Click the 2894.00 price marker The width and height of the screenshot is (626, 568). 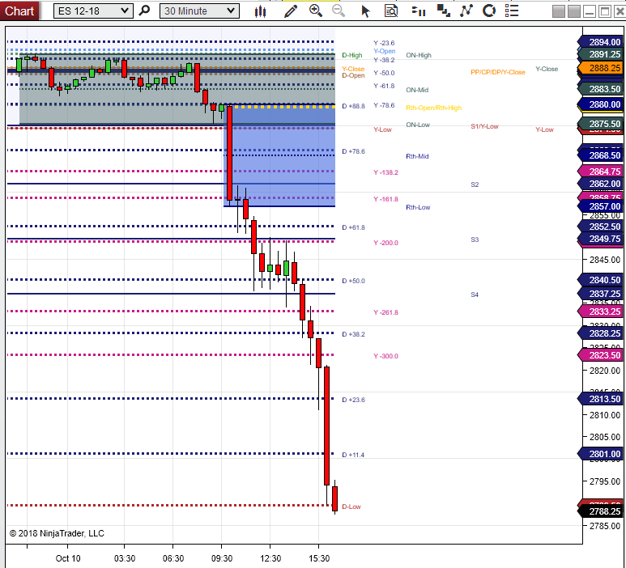point(600,42)
